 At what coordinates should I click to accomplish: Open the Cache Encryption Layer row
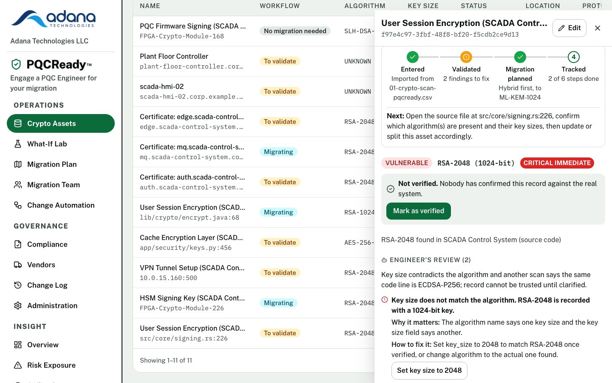[x=254, y=243]
